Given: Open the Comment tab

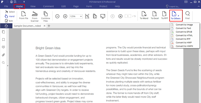Looking at the screenshot, I should (x=48, y=6).
